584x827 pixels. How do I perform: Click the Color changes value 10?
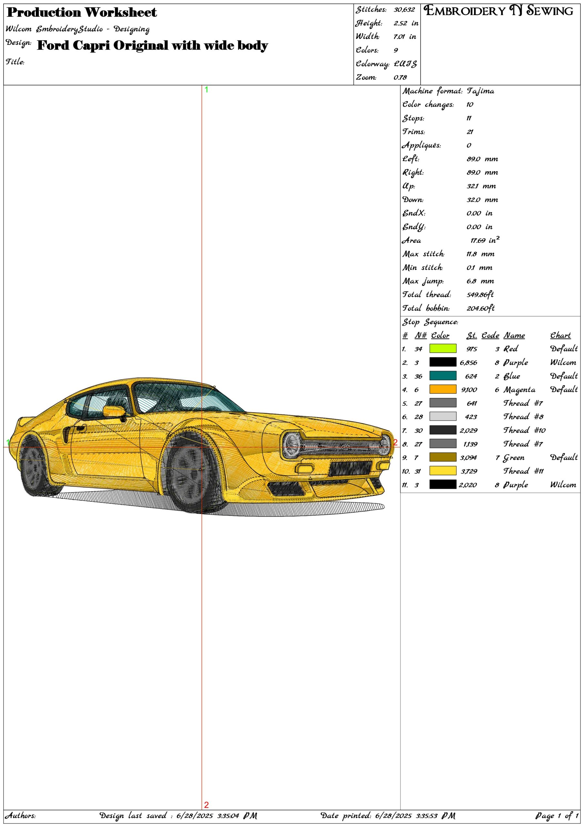tap(470, 104)
